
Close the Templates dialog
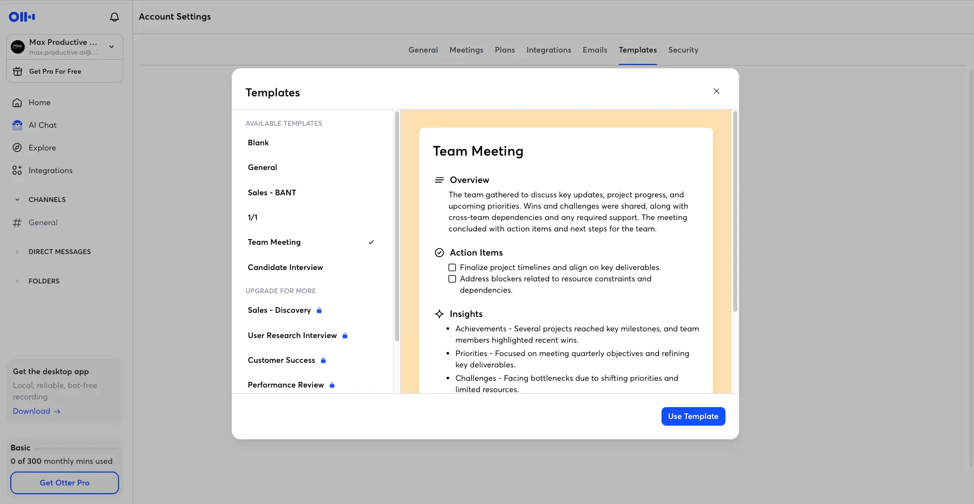(716, 91)
